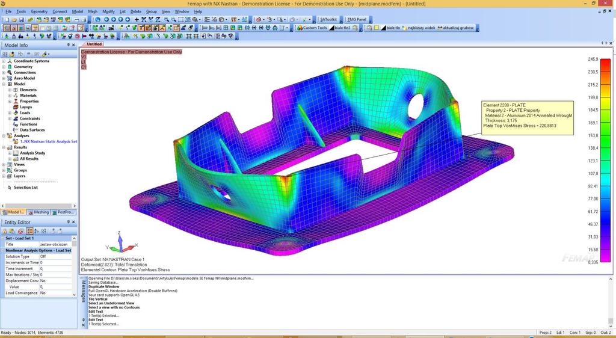Click the Solution Type value Off
Viewport: 616px width, 338px height.
55,256
